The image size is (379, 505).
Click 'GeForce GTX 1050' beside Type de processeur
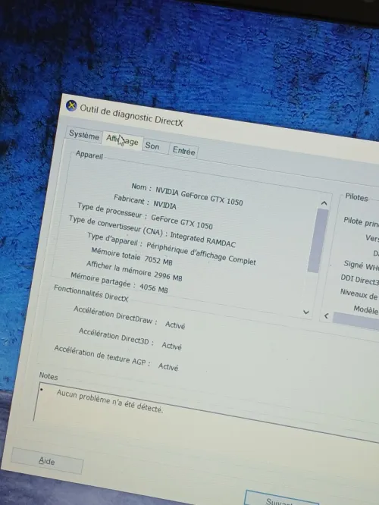click(x=182, y=221)
